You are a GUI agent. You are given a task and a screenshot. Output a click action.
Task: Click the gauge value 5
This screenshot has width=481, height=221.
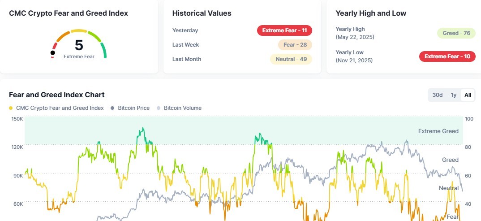point(79,45)
